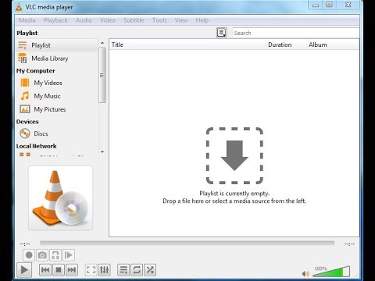This screenshot has width=375, height=281.
Task: Click sidebar scrollbar up arrow
Action: pyautogui.click(x=102, y=43)
